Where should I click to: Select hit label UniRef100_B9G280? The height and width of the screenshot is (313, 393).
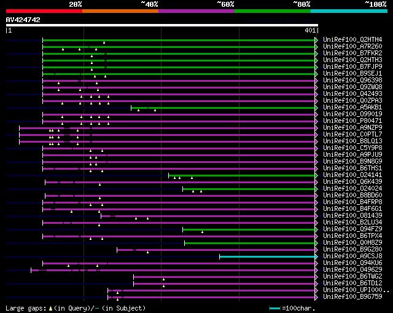(x=352, y=250)
